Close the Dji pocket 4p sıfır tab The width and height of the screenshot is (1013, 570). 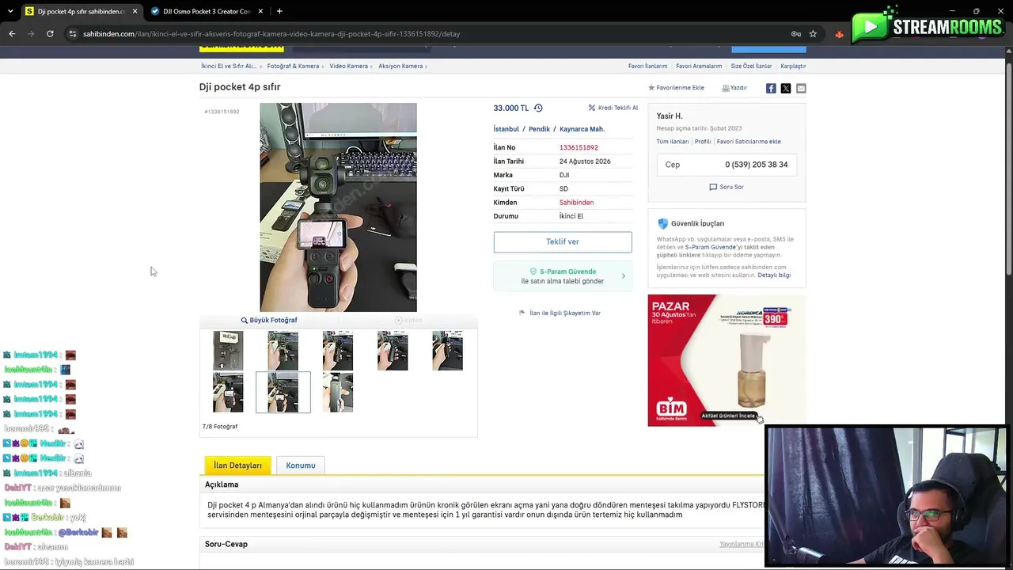135,11
